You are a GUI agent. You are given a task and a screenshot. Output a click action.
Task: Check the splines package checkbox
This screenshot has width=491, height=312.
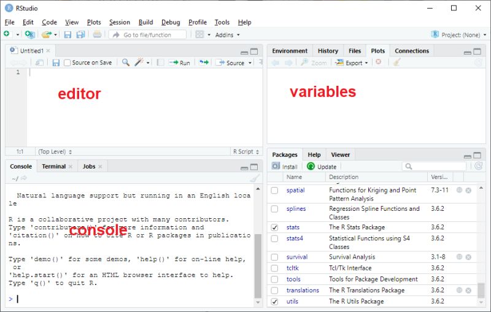point(274,209)
